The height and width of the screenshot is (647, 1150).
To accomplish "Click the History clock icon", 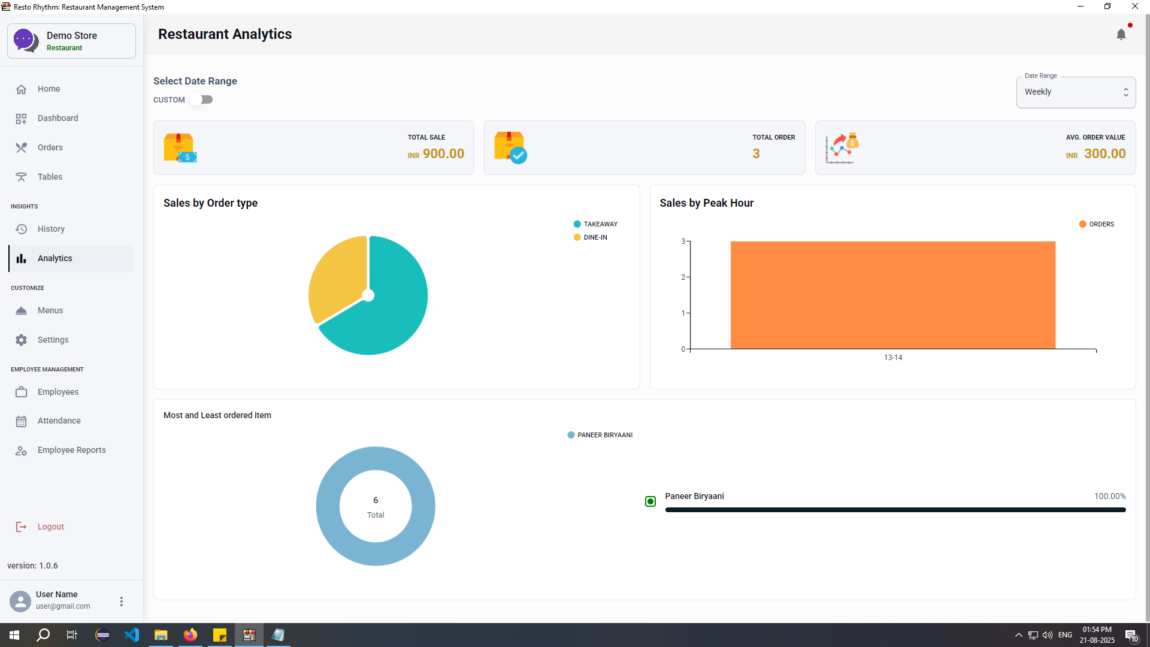I will [22, 229].
